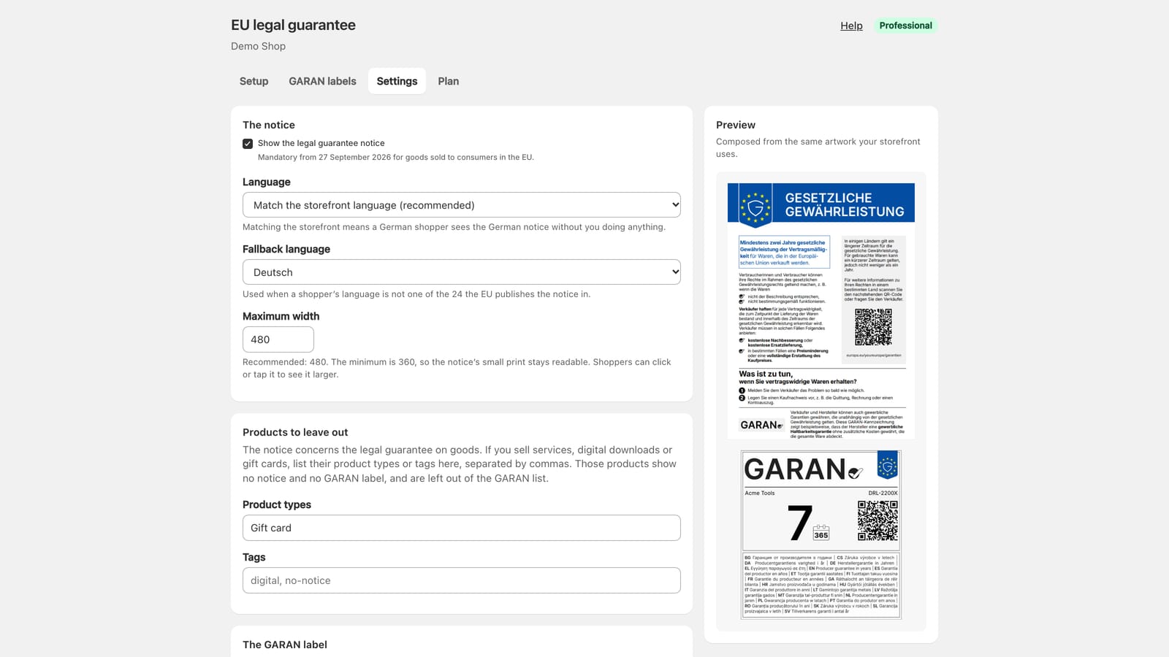Click the 'Recommended: 480' helper text
Screen dimensions: 1169x657
[457, 368]
